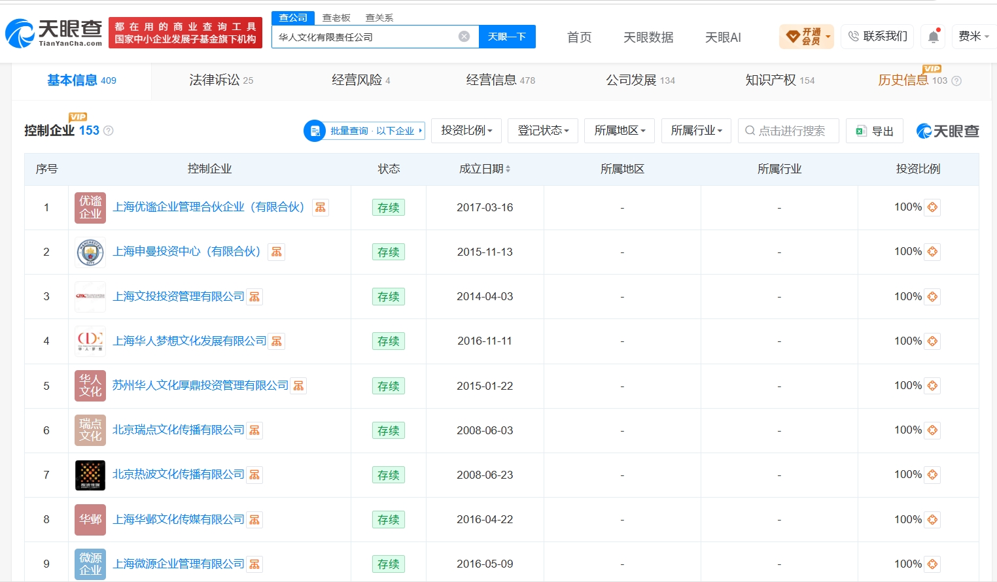Switch to 法律诉讼 tab
Screen dimensions: 997x582
point(221,80)
